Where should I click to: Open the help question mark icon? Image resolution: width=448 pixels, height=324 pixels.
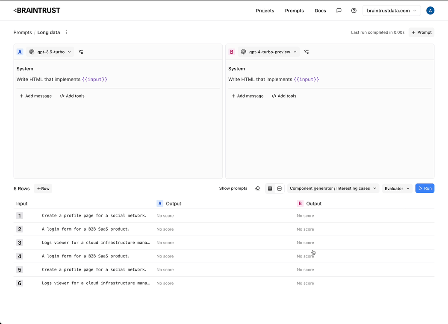coord(354,11)
